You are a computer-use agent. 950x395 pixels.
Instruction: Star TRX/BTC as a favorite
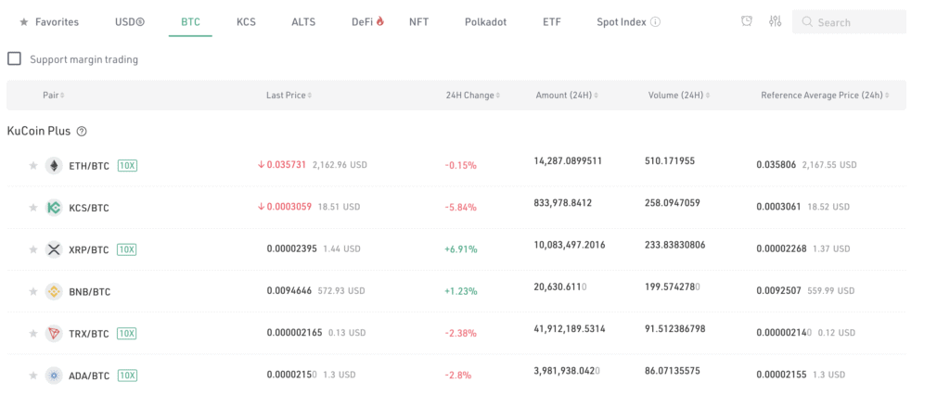click(x=33, y=333)
